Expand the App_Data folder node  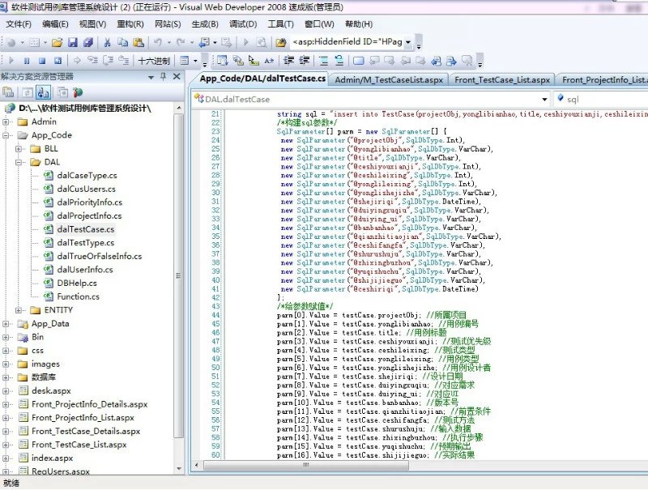(6, 324)
